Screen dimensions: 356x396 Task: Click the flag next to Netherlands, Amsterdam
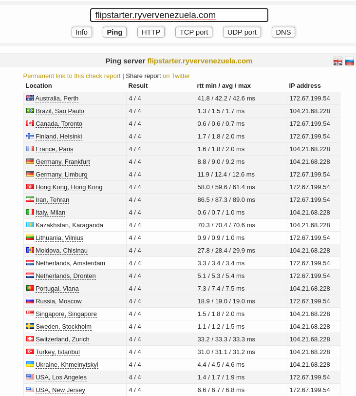[30, 263]
